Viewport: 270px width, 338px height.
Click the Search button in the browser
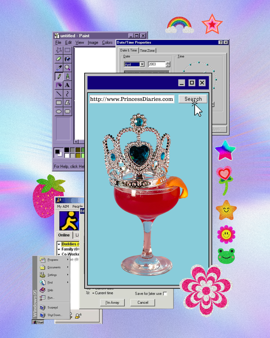click(x=193, y=99)
